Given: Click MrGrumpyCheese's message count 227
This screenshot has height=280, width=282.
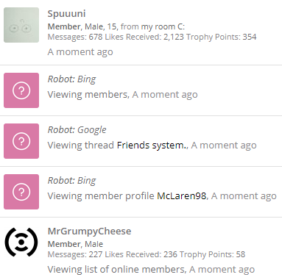Looking at the screenshot, I should [x=96, y=254].
